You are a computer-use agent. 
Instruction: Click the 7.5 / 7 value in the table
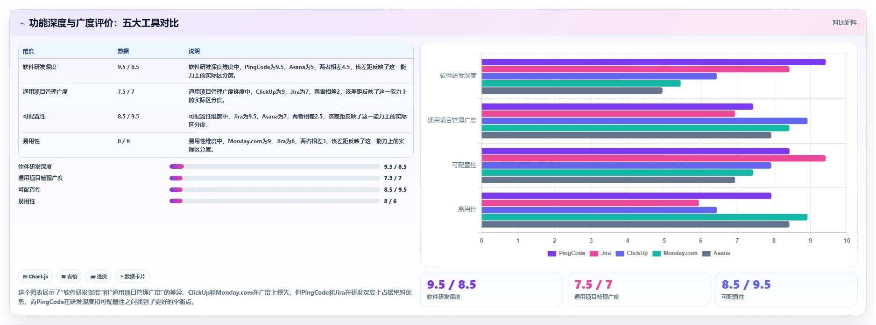[126, 92]
